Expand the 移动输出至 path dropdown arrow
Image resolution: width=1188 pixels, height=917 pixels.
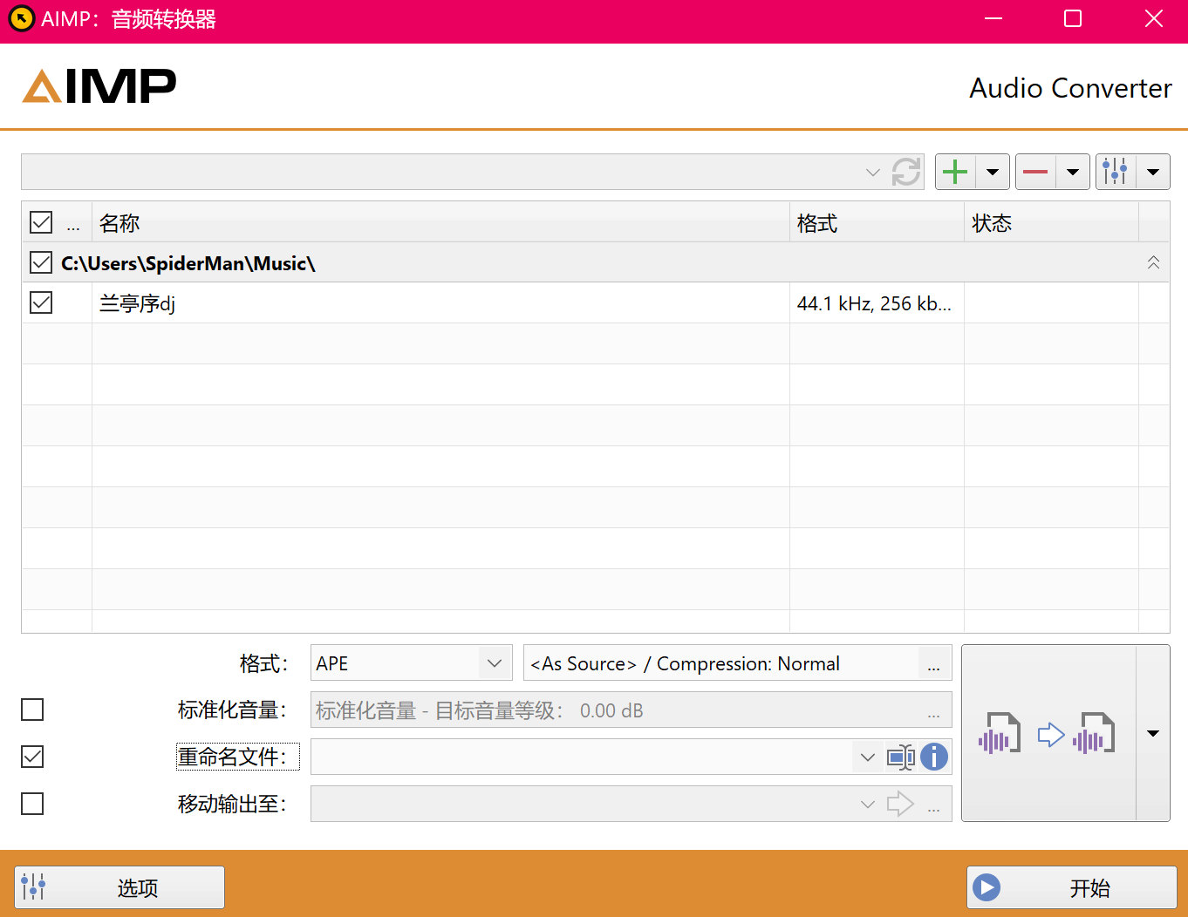click(867, 804)
